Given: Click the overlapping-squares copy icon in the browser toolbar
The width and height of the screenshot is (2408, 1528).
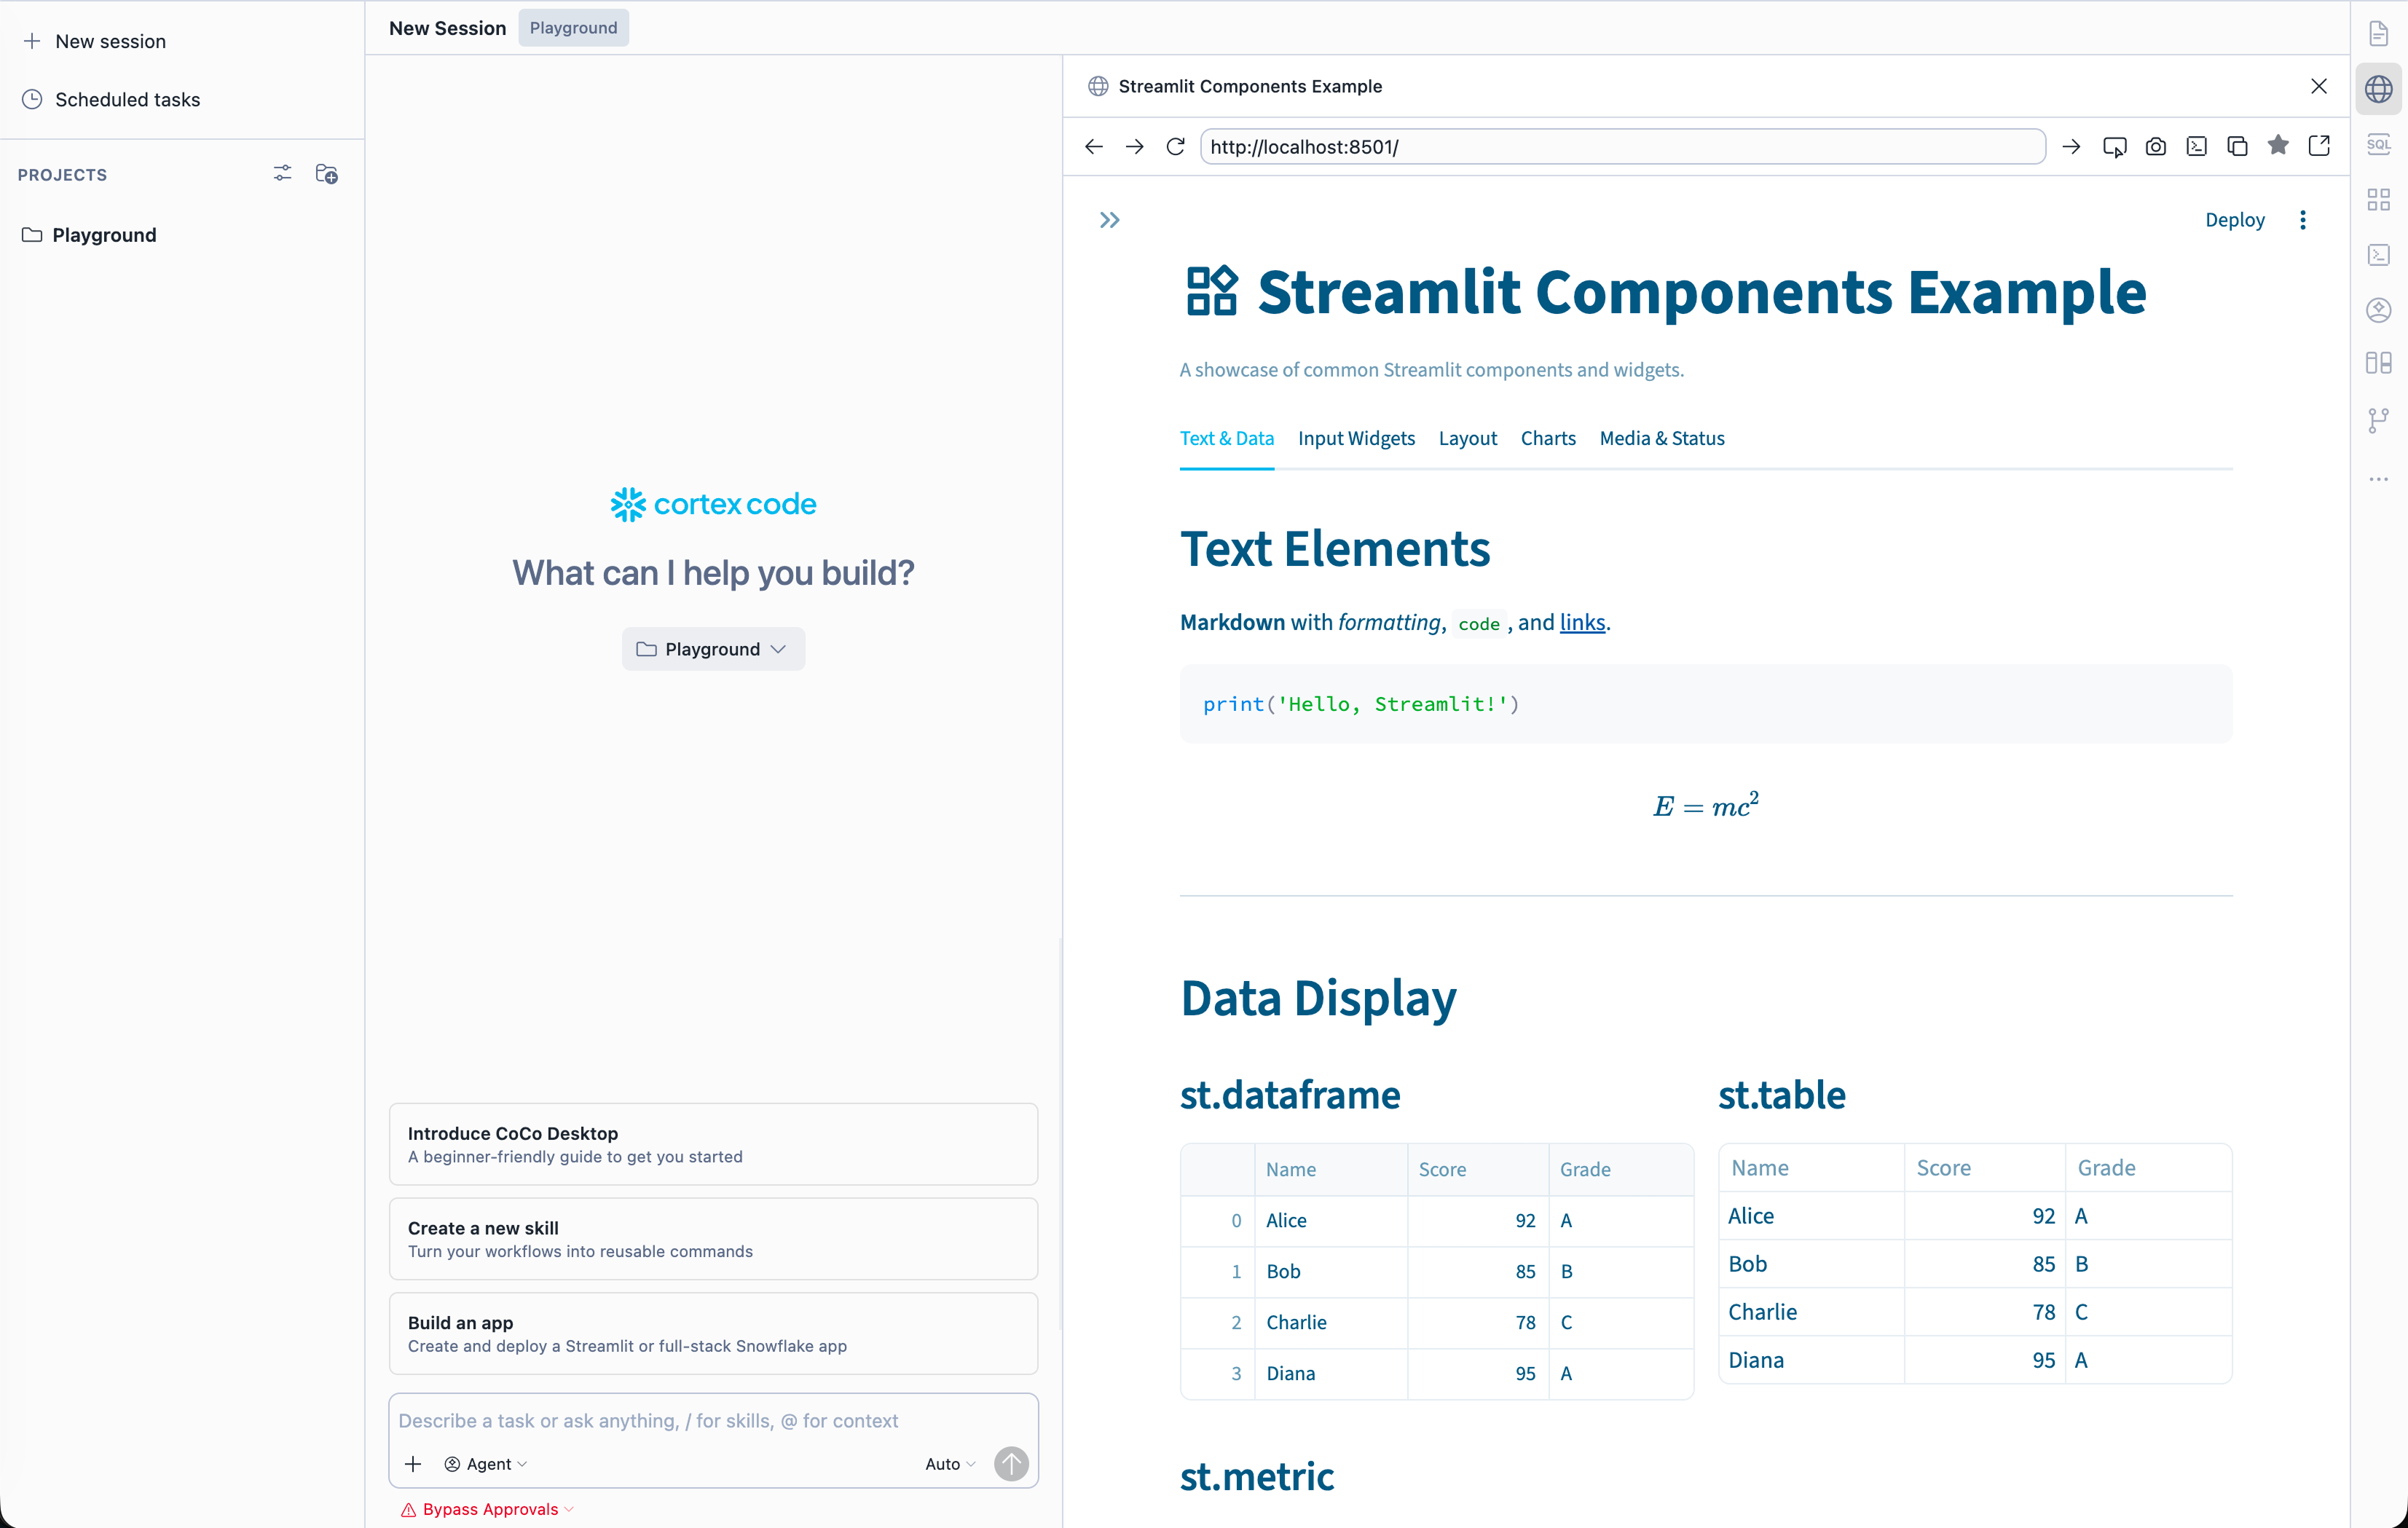Looking at the screenshot, I should coord(2237,147).
